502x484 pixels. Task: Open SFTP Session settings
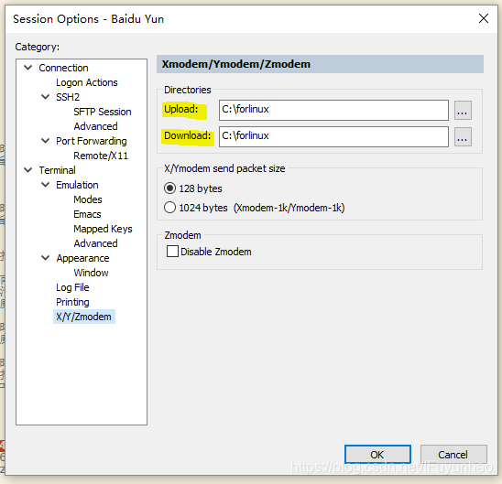(103, 112)
